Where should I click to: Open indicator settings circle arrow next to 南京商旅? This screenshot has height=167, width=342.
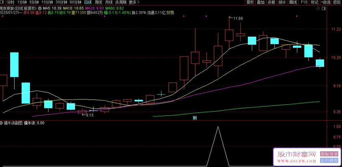tap(39, 8)
